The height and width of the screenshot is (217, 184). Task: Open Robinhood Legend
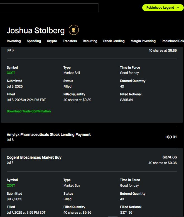click(160, 8)
